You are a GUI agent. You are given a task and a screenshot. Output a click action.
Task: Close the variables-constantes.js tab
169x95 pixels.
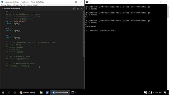coord(22,8)
